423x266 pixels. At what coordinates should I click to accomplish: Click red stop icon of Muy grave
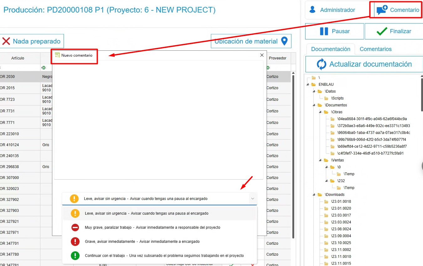coord(75,228)
